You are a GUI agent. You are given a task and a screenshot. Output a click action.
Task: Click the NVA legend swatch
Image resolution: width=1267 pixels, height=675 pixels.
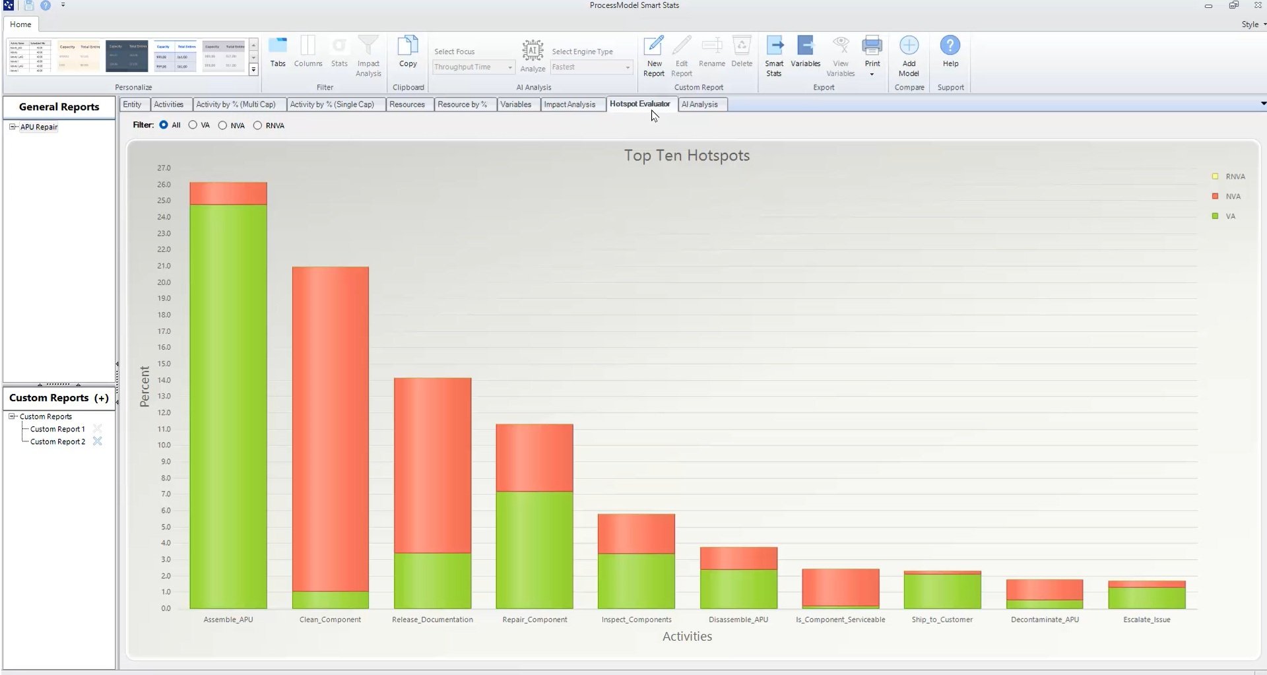(x=1215, y=196)
